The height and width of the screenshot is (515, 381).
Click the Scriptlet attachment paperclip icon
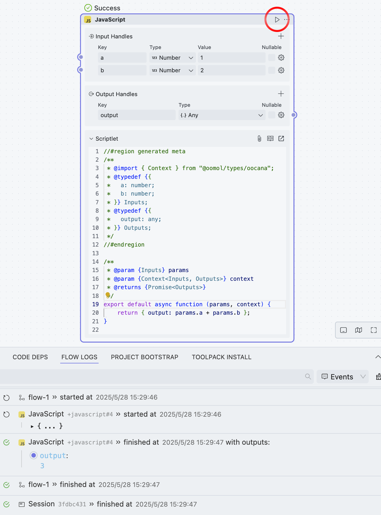click(259, 139)
